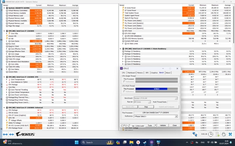Click the Submit and Compare button

coord(166,107)
